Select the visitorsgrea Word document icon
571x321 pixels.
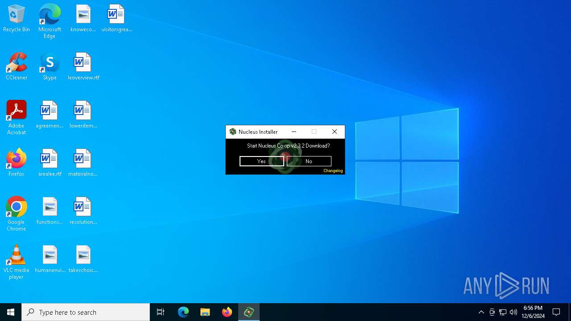click(116, 19)
